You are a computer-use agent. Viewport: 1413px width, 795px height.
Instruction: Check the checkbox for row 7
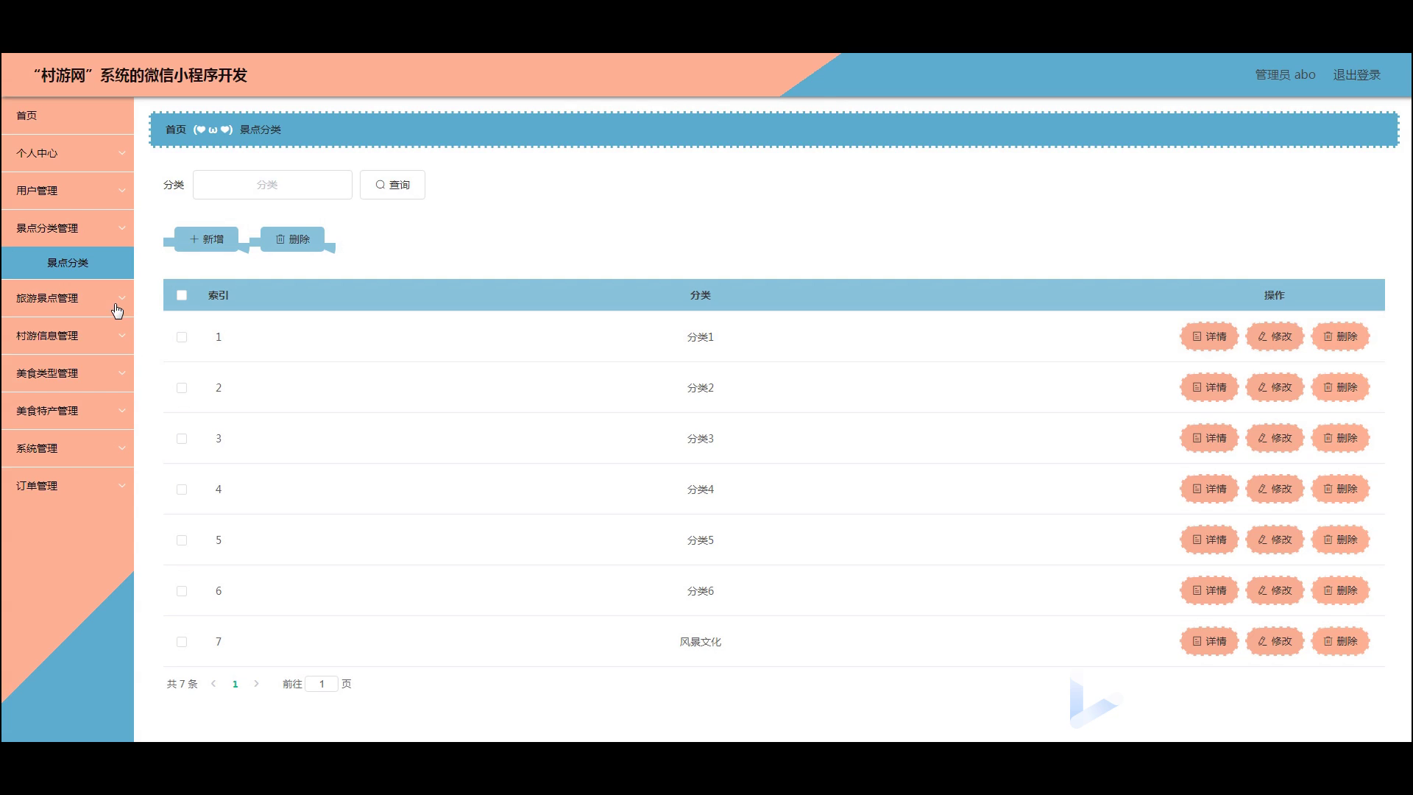182,642
